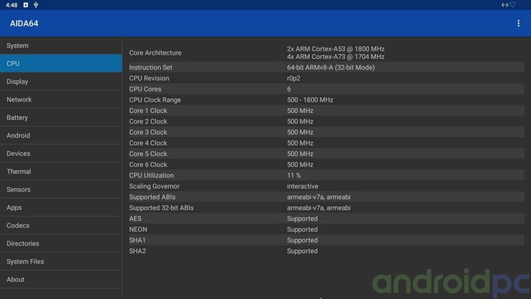Open the System section
The width and height of the screenshot is (531, 299).
click(61, 46)
